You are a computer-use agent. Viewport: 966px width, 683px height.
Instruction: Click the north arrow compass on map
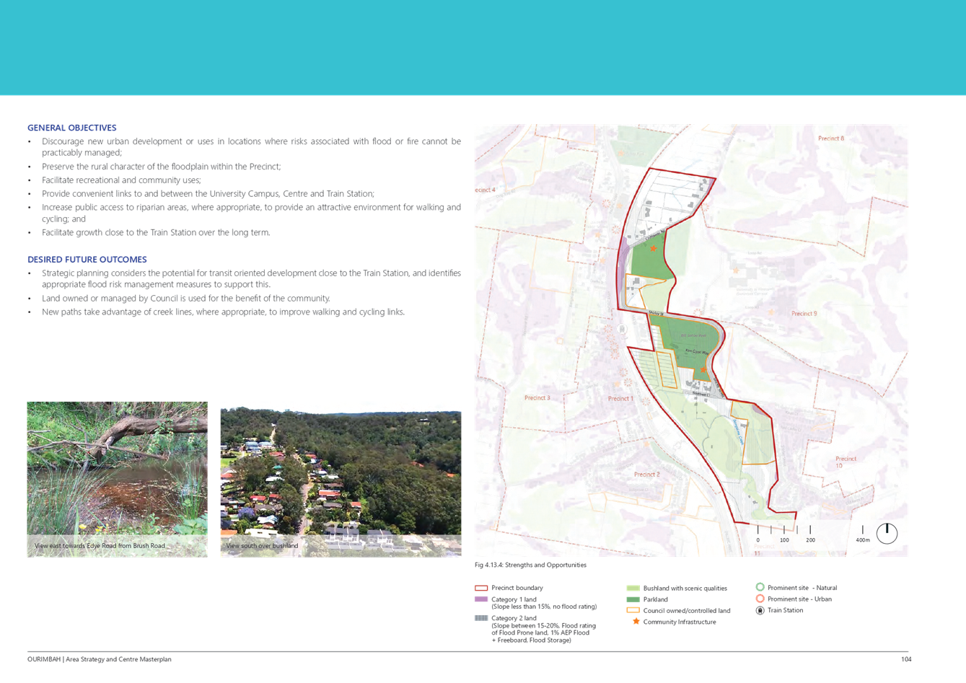click(887, 534)
